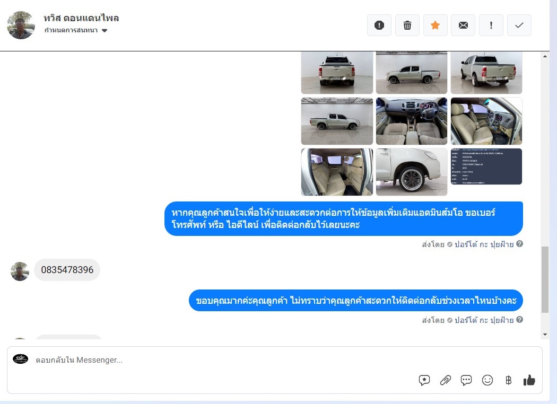Select thank-you message asking convenient callback time
Viewport: 557px width, 404px height.
pyautogui.click(x=355, y=300)
